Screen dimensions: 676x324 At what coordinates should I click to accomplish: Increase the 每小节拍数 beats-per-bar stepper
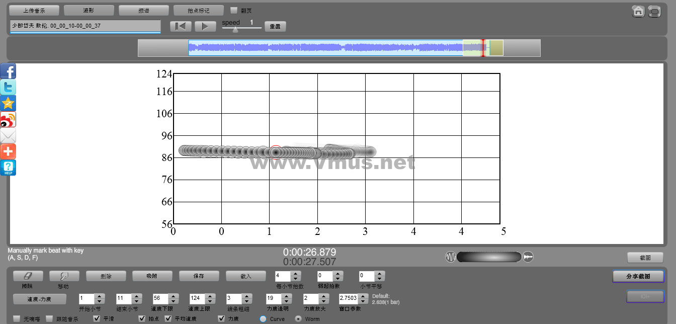coord(296,274)
